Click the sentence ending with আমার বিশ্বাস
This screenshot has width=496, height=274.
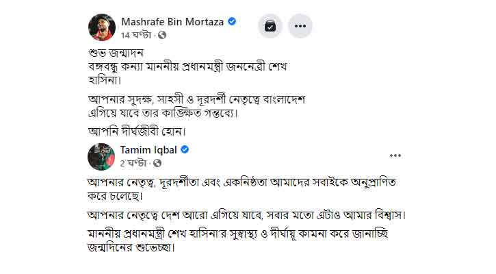(x=247, y=215)
